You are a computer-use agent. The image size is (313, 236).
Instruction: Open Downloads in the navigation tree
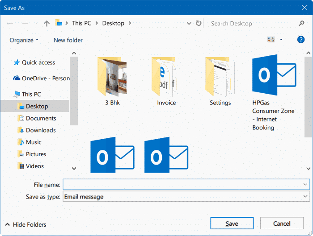pos(41,130)
